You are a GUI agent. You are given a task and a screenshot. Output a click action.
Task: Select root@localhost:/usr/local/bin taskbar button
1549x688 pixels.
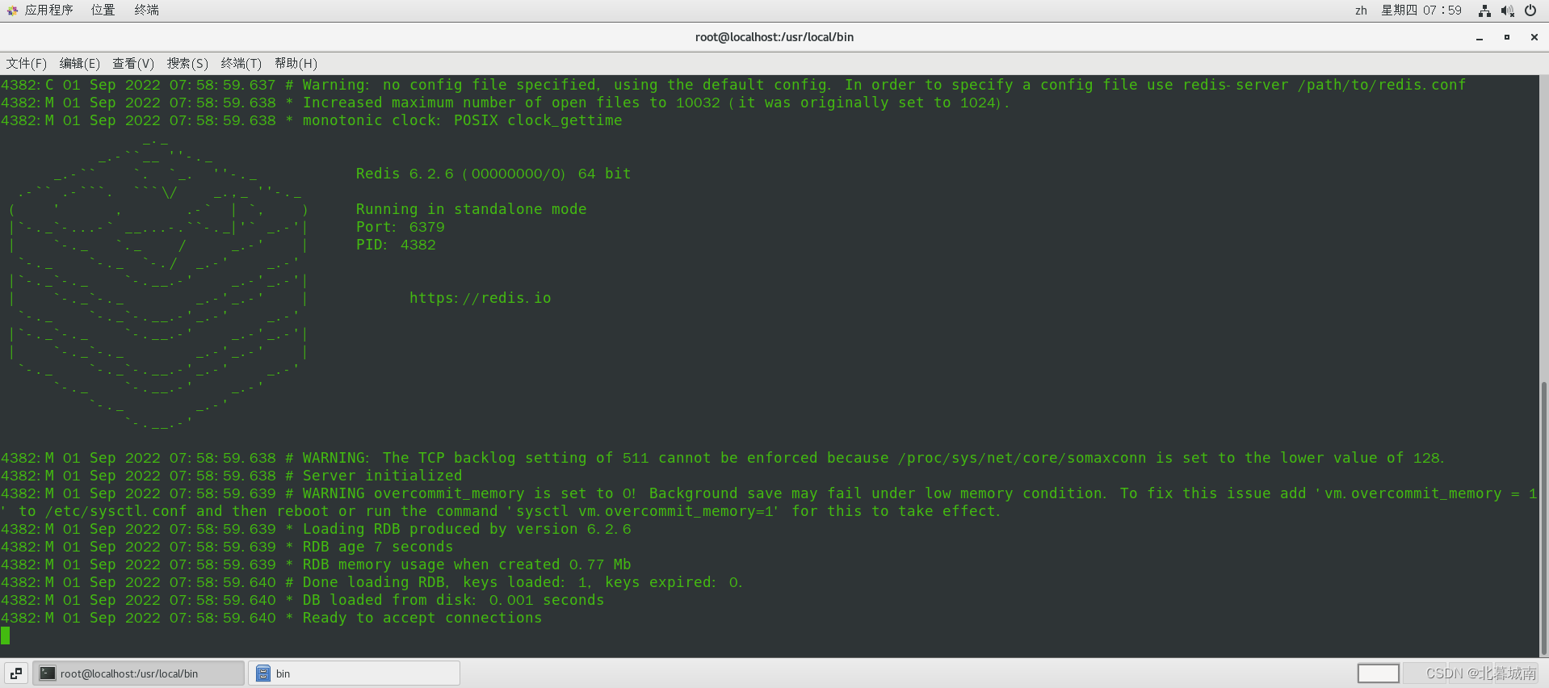point(138,673)
